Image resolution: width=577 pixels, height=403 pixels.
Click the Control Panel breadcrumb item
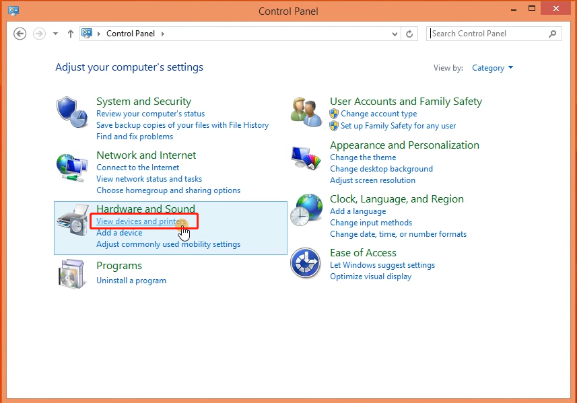coord(131,34)
